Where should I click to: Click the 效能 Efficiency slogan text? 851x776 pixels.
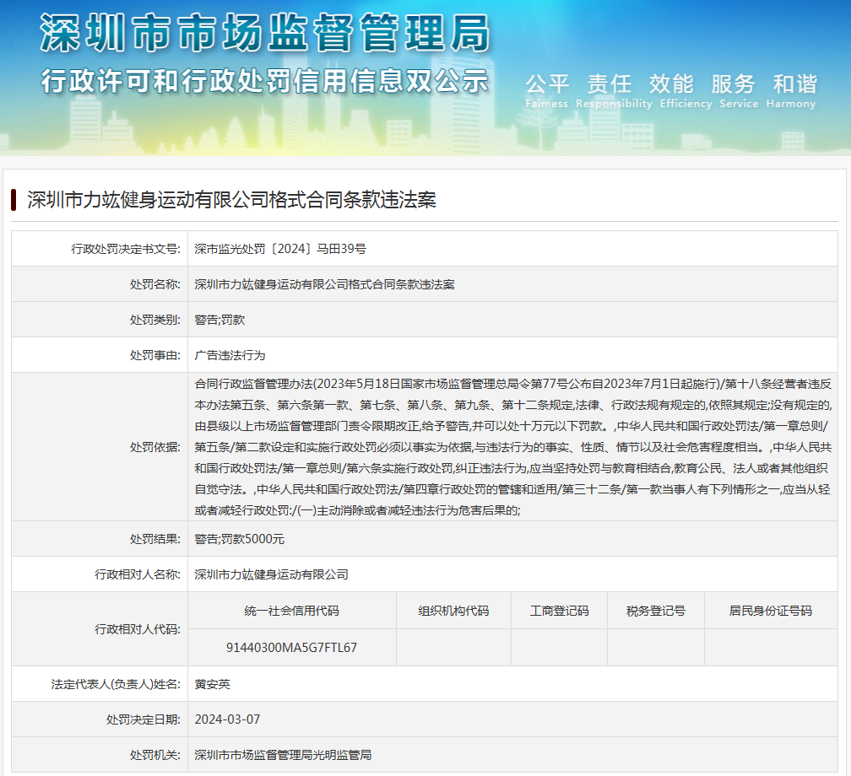click(x=686, y=91)
